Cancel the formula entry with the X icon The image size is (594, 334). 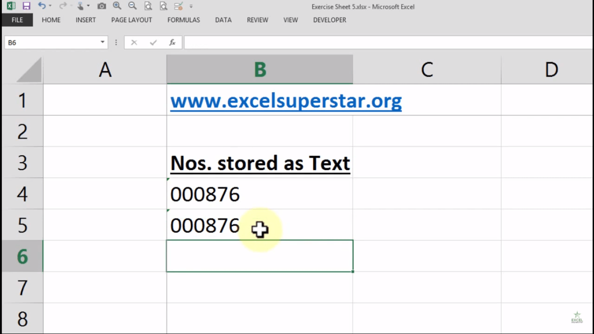(134, 42)
